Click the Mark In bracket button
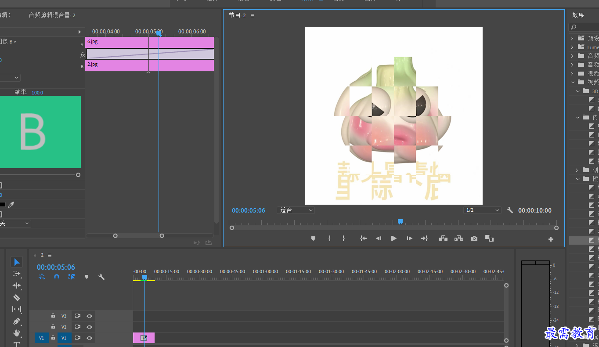The height and width of the screenshot is (347, 599). [x=329, y=239]
